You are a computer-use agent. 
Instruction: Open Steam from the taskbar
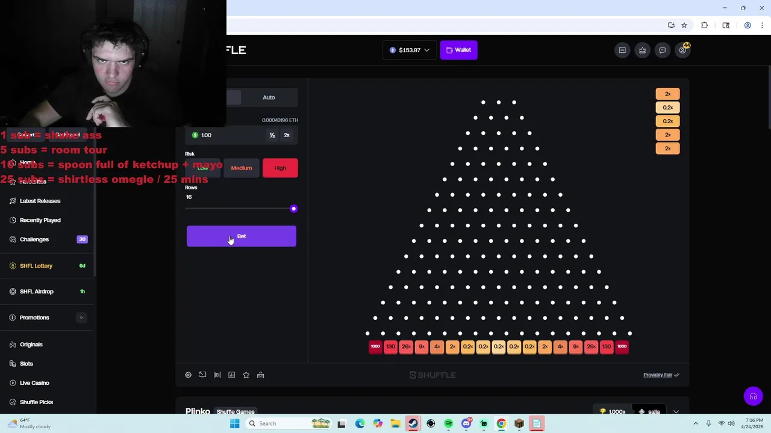(x=413, y=423)
